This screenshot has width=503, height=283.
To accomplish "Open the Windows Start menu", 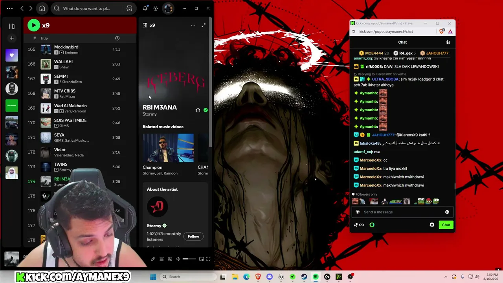I will click(153, 277).
